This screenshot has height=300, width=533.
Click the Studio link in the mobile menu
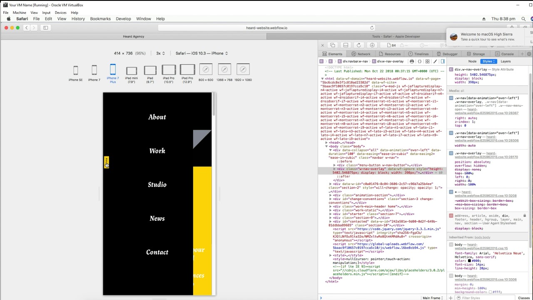157,185
